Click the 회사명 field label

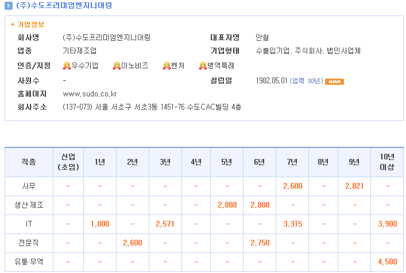click(x=28, y=38)
